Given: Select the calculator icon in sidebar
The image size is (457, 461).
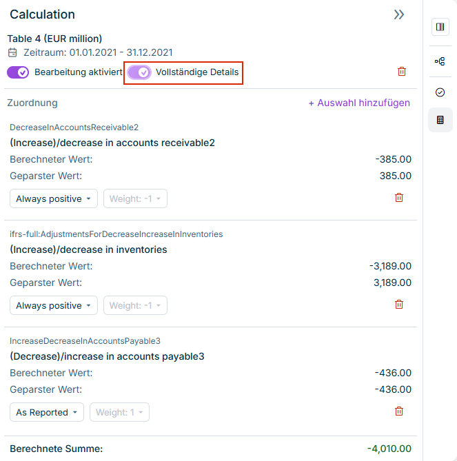Looking at the screenshot, I should pos(440,120).
